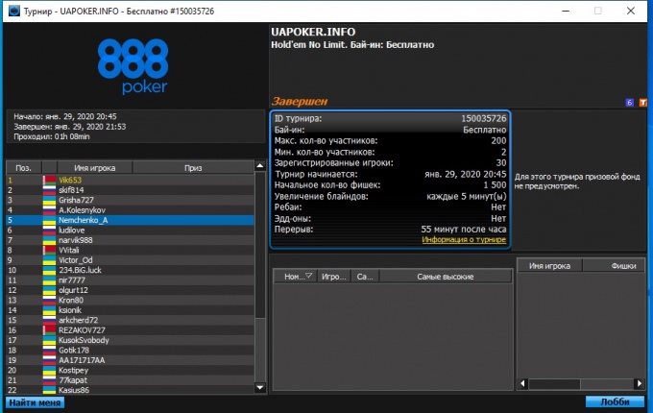Select player REZAKOV727 row

coord(131,330)
